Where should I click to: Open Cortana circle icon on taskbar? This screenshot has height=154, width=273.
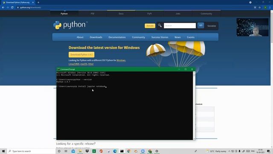click(59, 151)
